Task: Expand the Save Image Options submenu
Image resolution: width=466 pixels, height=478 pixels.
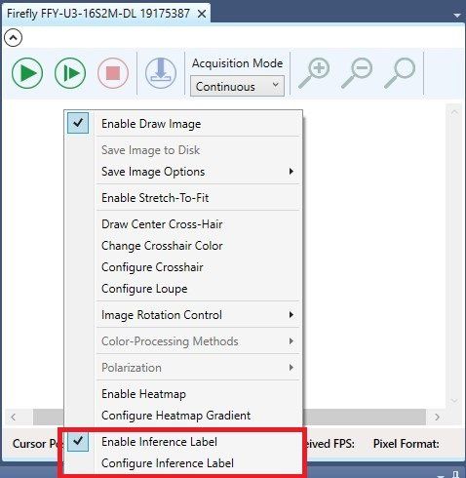Action: tap(182, 172)
